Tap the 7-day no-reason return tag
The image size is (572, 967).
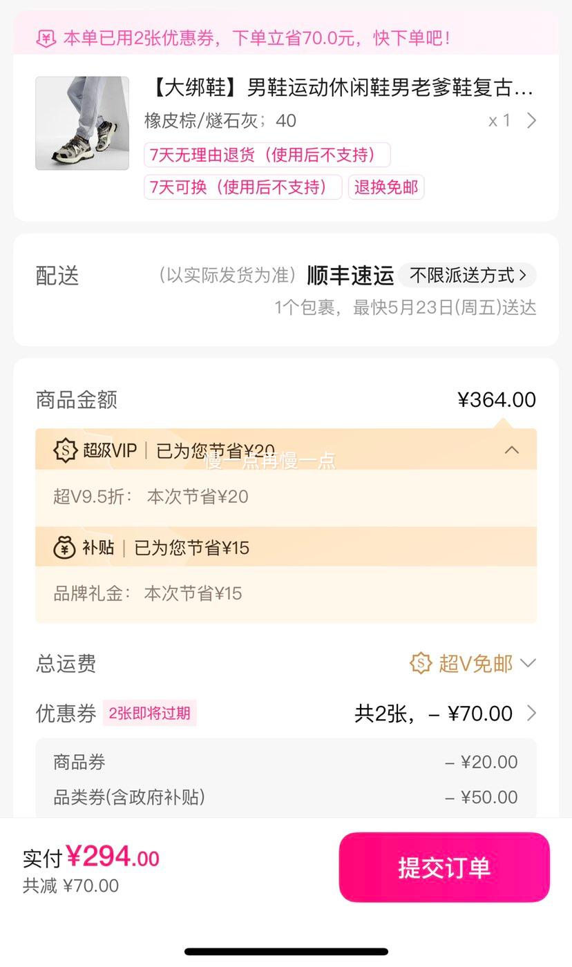pos(267,155)
